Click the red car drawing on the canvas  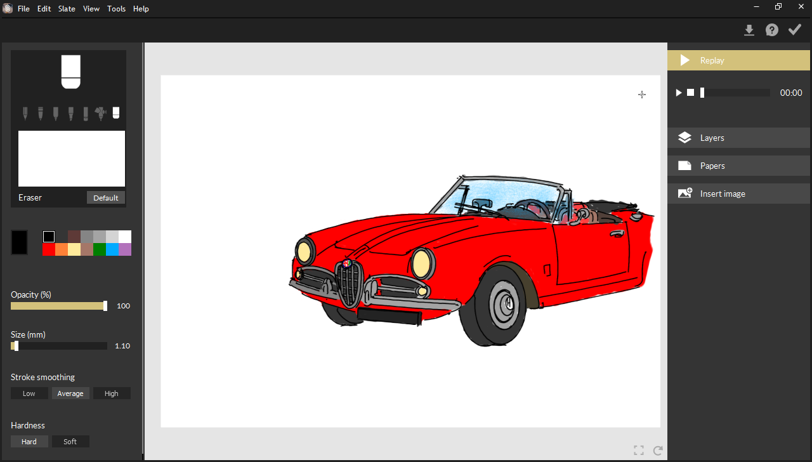coord(472,260)
